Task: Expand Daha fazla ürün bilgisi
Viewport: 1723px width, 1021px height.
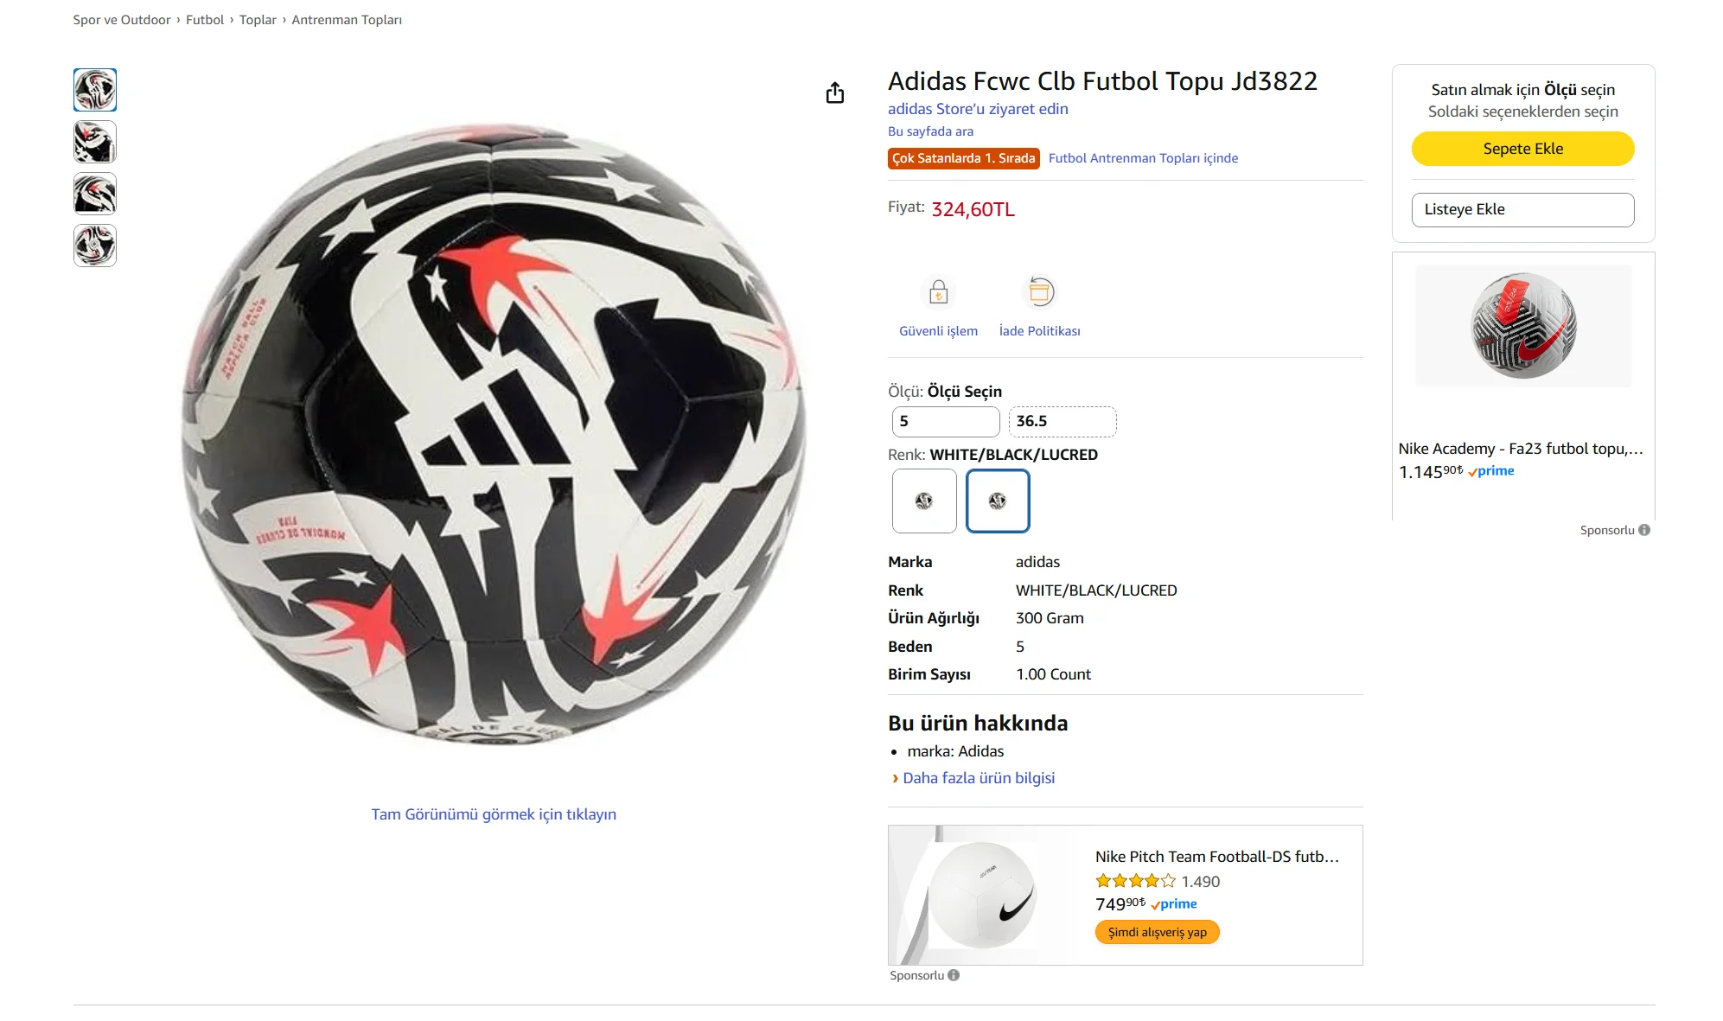Action: click(x=978, y=778)
